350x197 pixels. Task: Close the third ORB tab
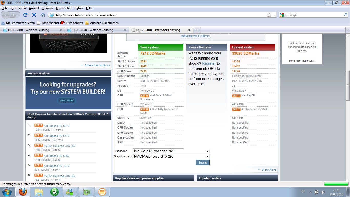[x=189, y=30]
